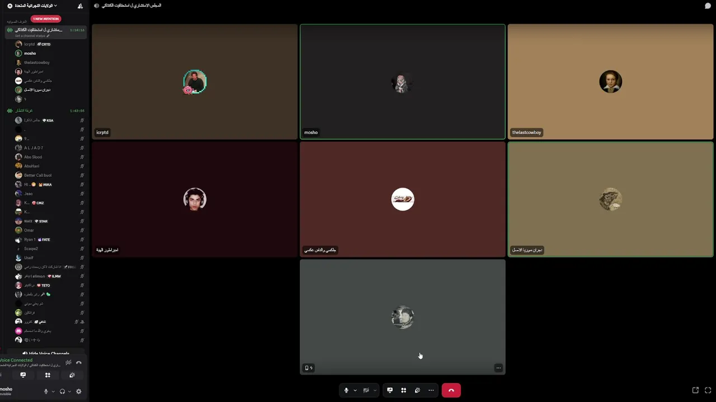Click the 1:14:16 call timer
716x402 pixels.
[77, 30]
